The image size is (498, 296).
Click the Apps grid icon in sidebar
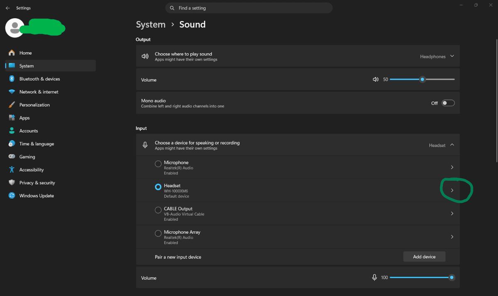12,118
